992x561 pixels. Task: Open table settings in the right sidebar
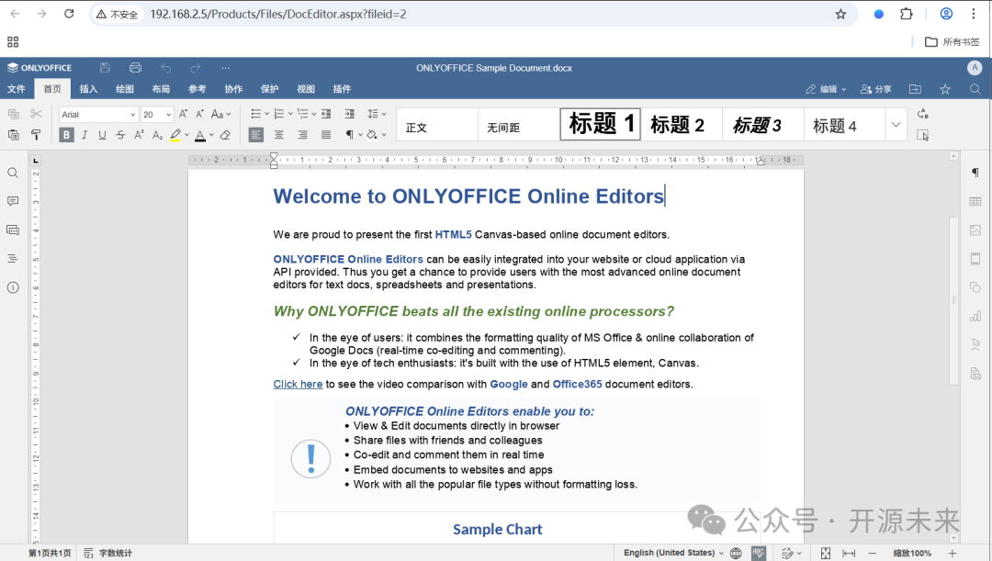(x=975, y=201)
